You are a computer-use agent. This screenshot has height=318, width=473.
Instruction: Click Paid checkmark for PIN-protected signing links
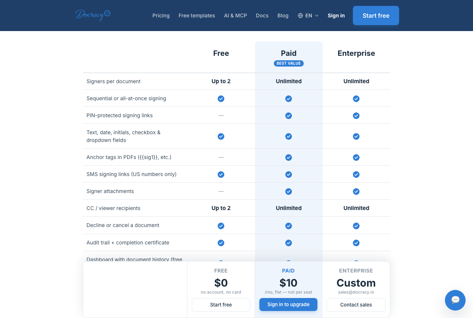[289, 116]
